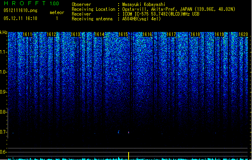
Task: Click antenna value A504HB(yagi 4el)
Action: pyautogui.click(x=141, y=19)
